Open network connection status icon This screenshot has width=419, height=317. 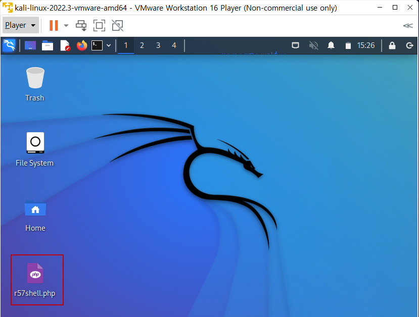[295, 45]
